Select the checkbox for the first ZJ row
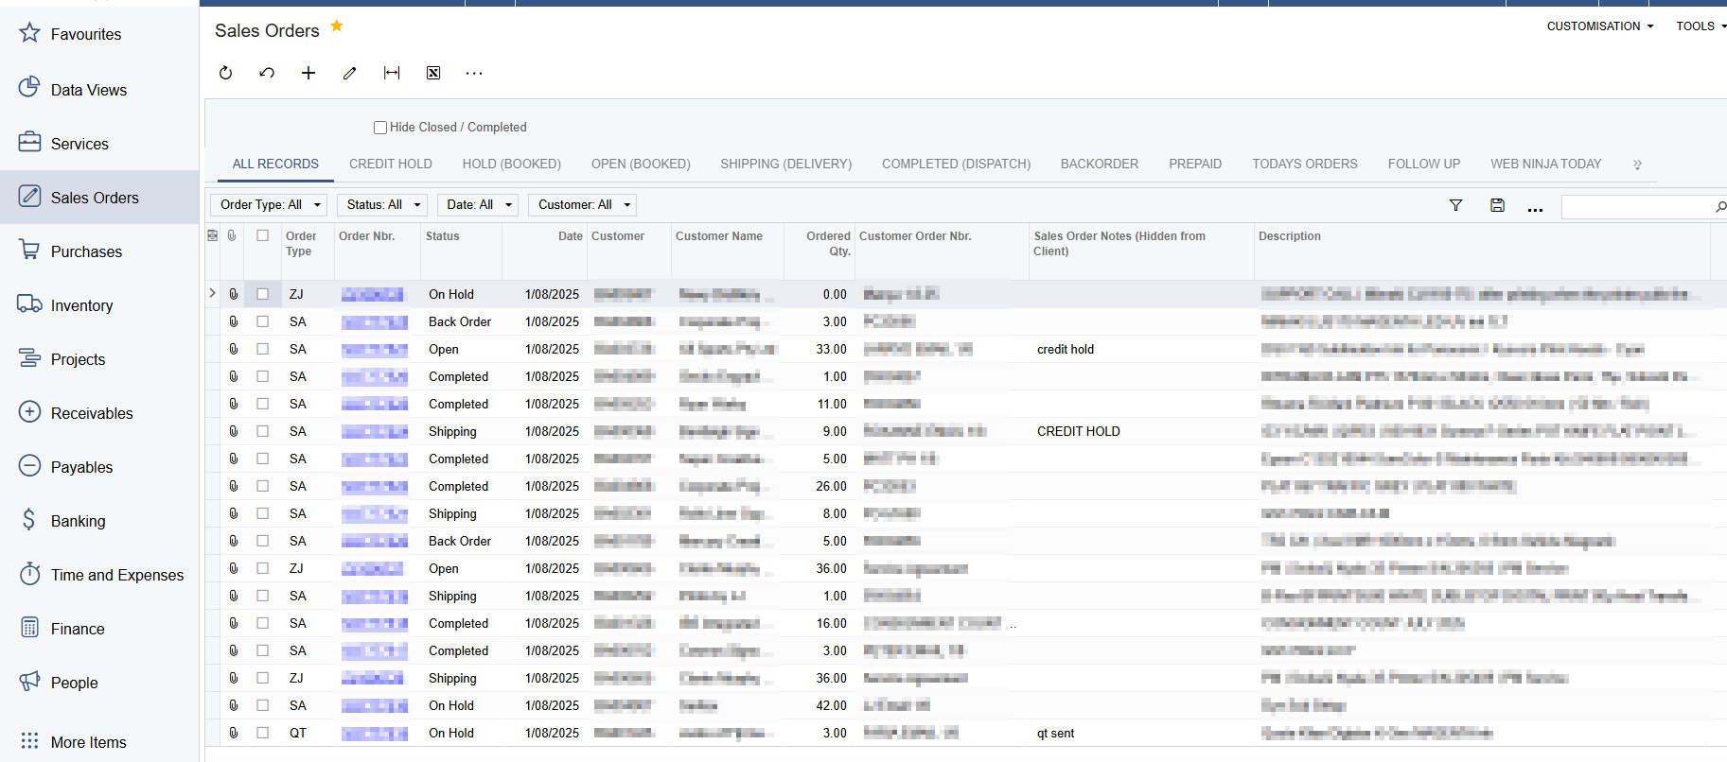 click(263, 294)
